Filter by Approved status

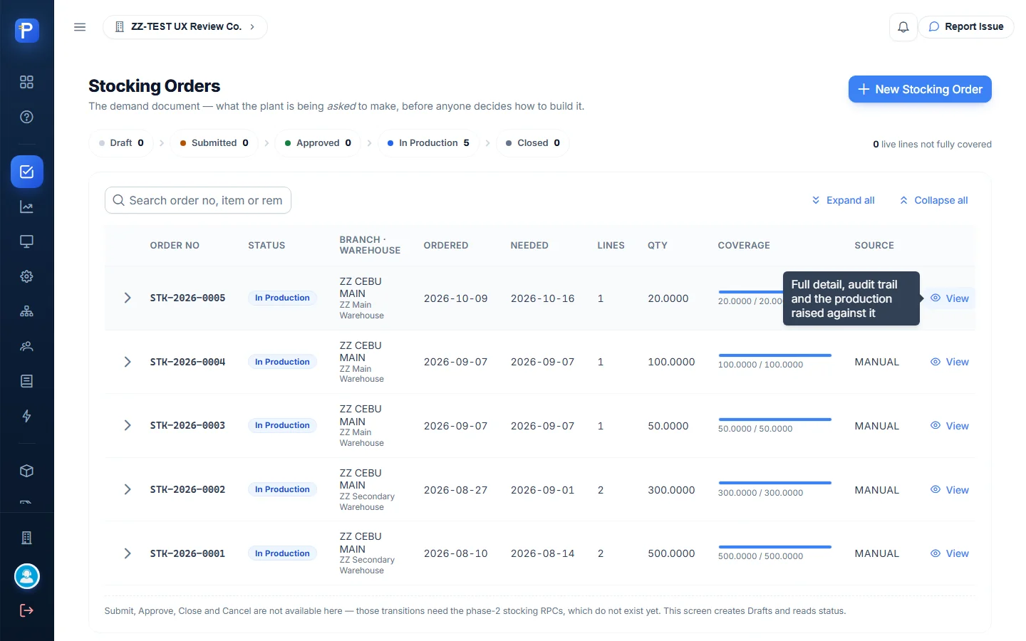[x=318, y=143]
